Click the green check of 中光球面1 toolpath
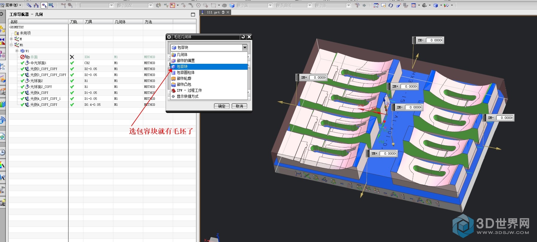The image size is (537, 242). (72, 63)
